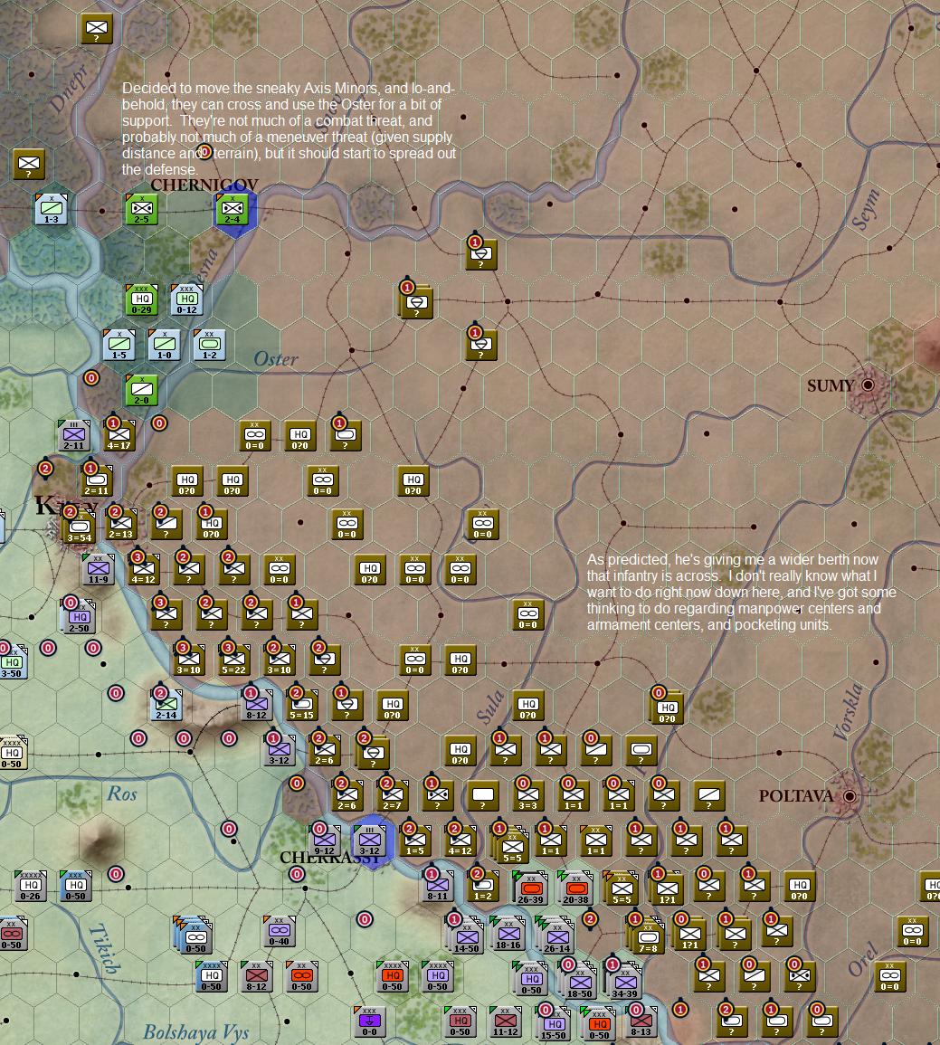Select the Soviet 4=17 infantry unit
940x1045 pixels.
pyautogui.click(x=119, y=436)
